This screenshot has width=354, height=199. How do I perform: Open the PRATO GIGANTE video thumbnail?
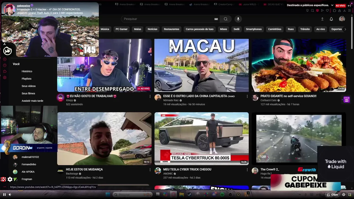tap(299, 65)
